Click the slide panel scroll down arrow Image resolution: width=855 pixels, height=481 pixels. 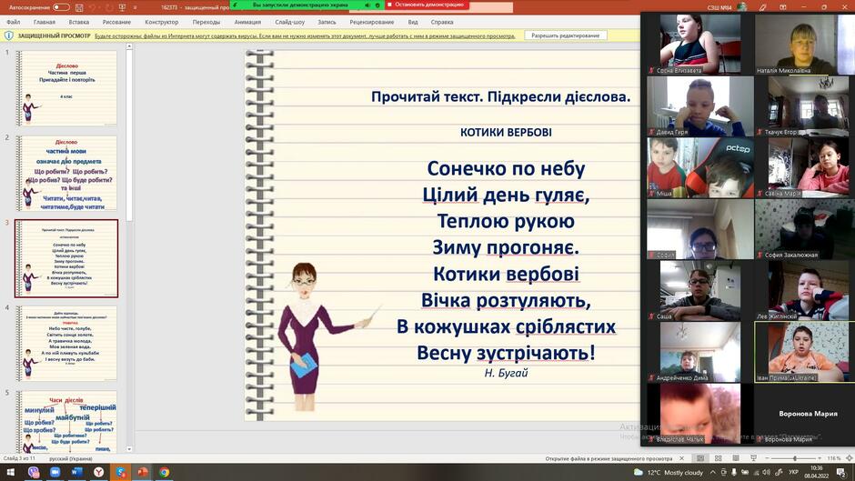pyautogui.click(x=129, y=449)
